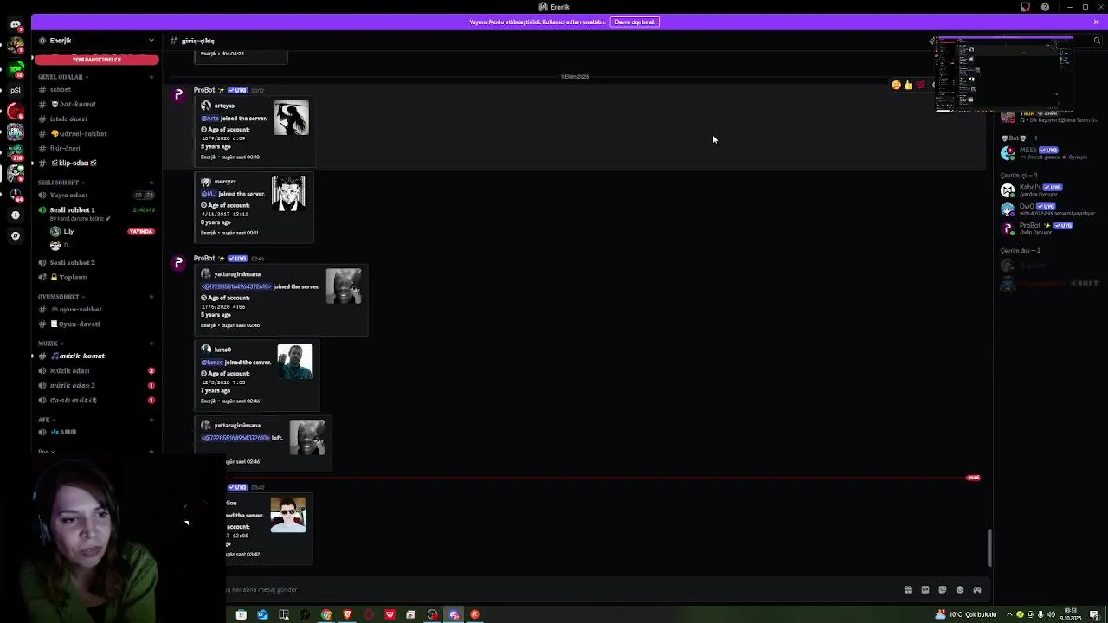Viewport: 1108px width, 623px height.
Task: Open the apps and activities icon in message bar
Action: 977,590
